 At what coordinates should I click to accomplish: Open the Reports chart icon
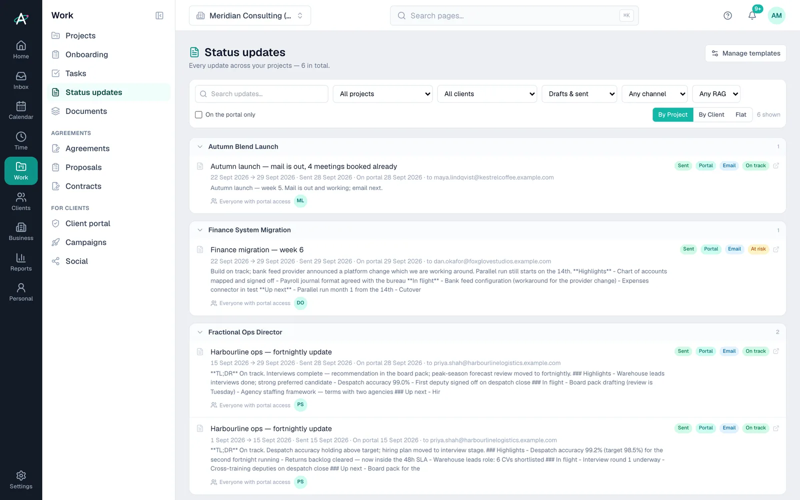click(x=21, y=262)
